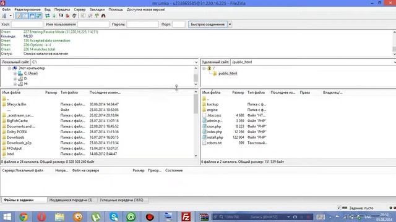
Task: Sort remote list by 'Размер' column
Action: coord(238,92)
